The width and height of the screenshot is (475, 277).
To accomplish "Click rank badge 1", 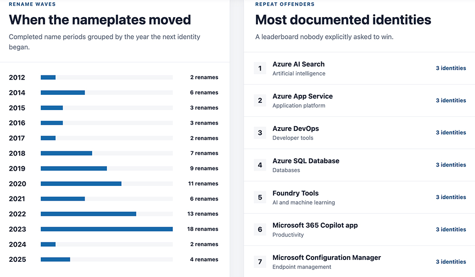I will 260,68.
